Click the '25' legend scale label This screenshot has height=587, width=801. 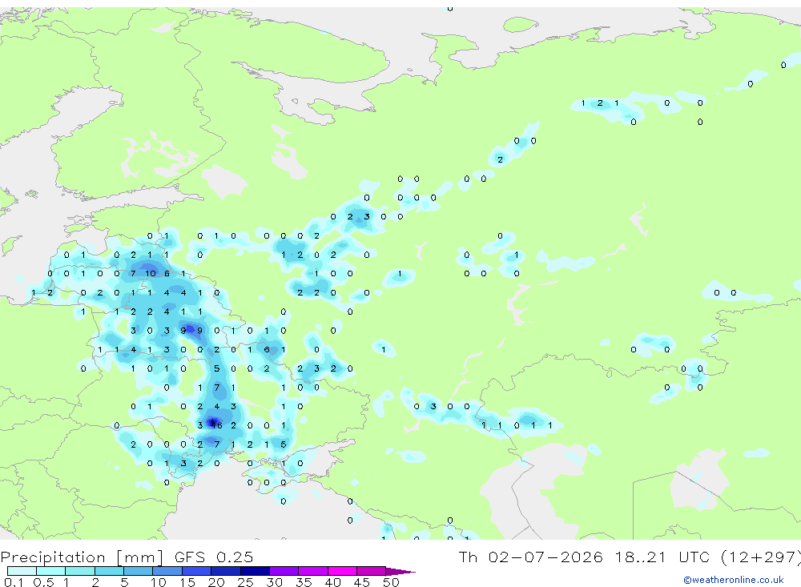point(245,582)
